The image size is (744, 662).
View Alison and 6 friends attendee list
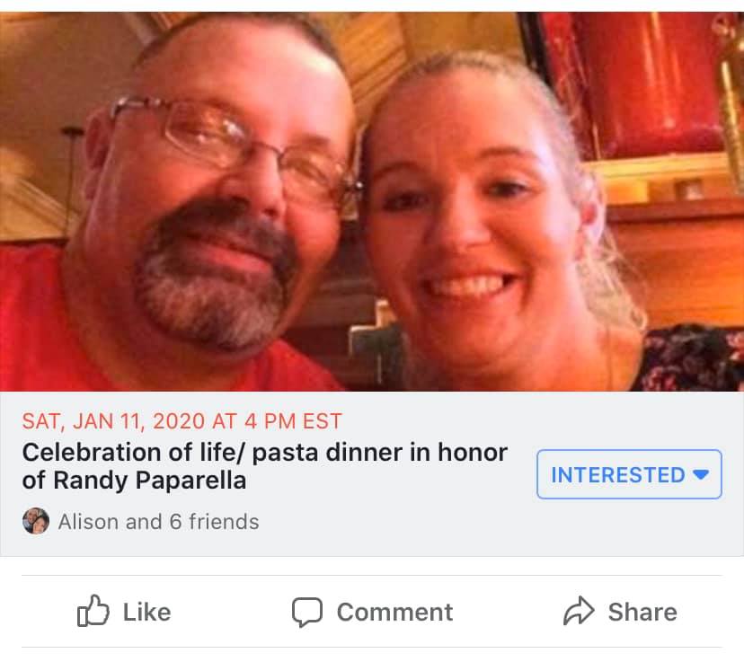158,522
